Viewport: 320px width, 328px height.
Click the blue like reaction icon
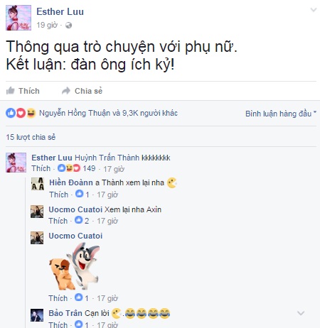11,113
